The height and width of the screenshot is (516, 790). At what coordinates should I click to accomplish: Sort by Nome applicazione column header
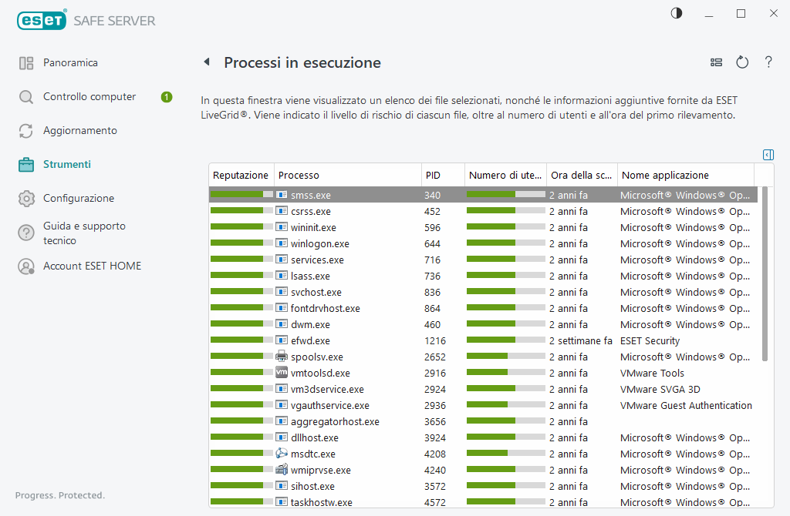pos(665,176)
